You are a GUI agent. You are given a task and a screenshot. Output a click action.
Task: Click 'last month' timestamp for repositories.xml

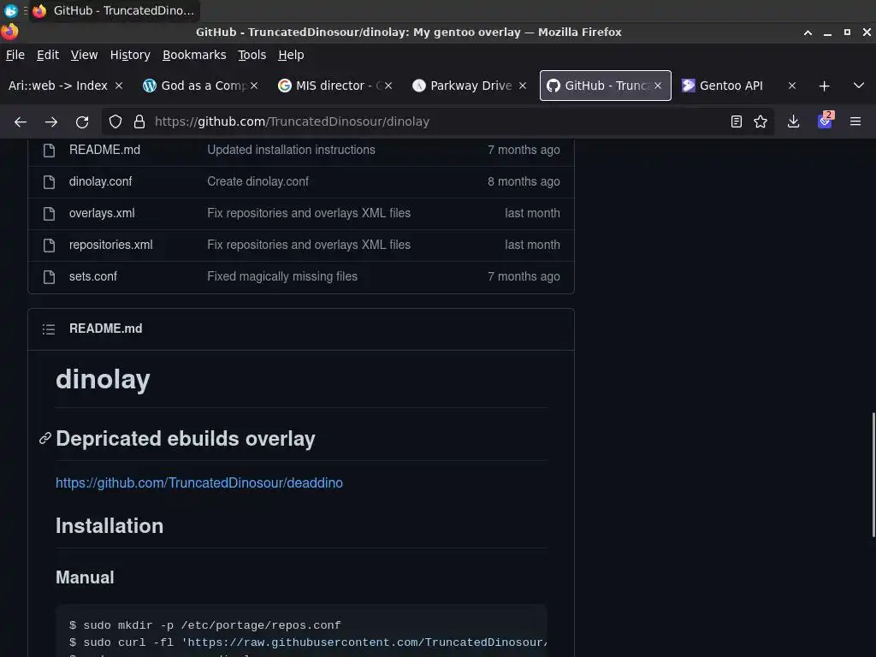click(x=532, y=245)
